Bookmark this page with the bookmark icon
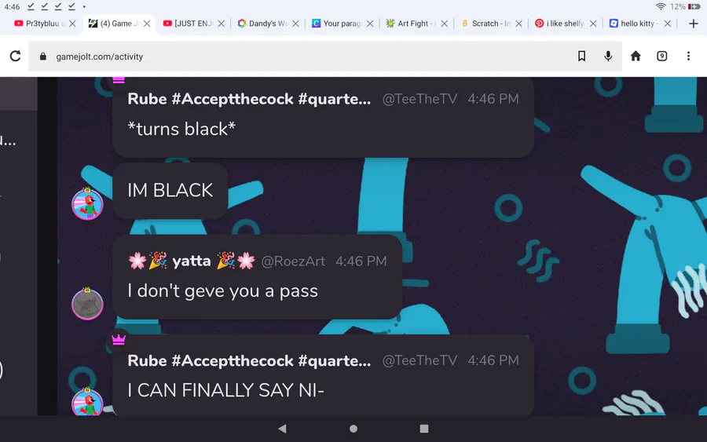This screenshot has height=442, width=707. click(x=581, y=56)
